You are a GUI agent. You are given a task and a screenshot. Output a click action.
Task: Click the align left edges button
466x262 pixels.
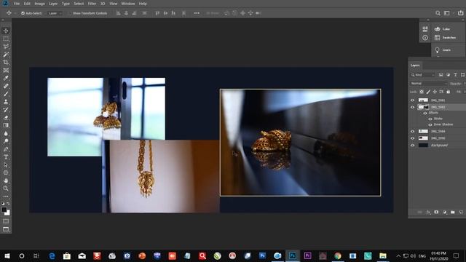(x=118, y=13)
